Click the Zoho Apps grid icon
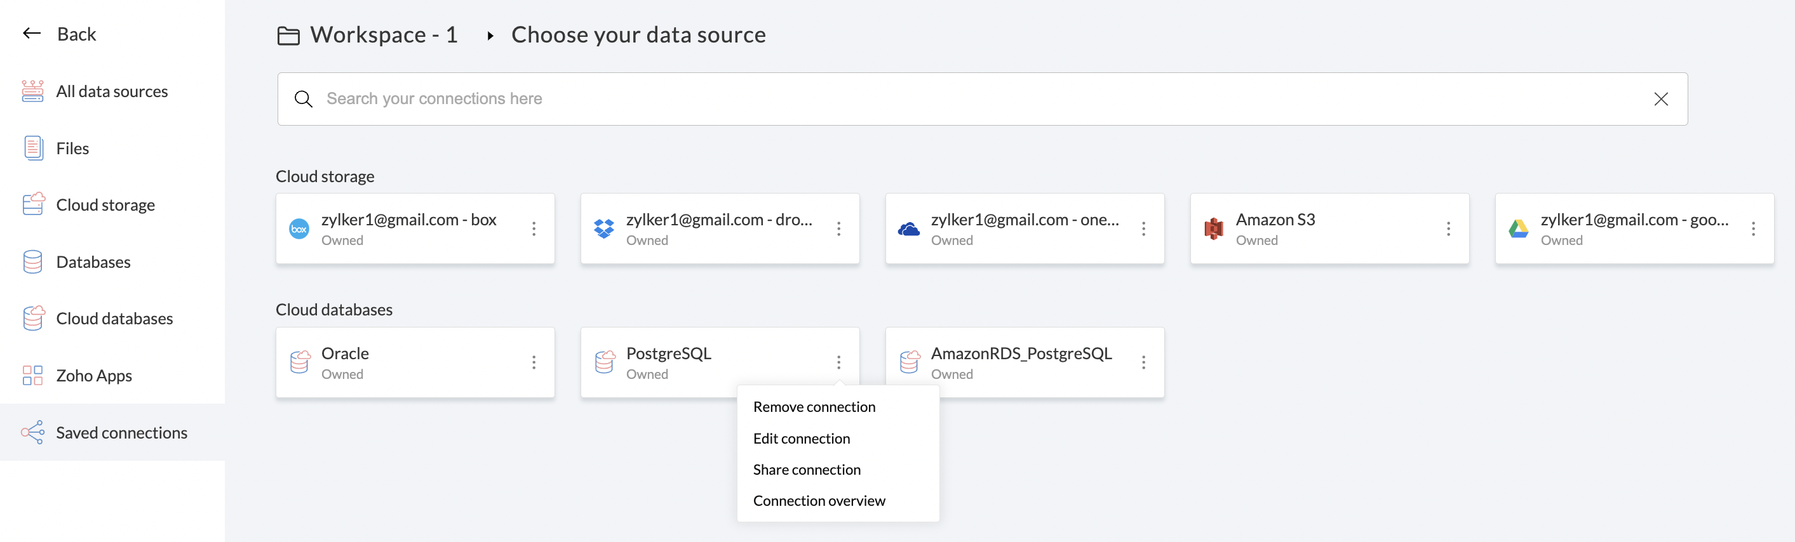The image size is (1795, 542). [x=32, y=376]
